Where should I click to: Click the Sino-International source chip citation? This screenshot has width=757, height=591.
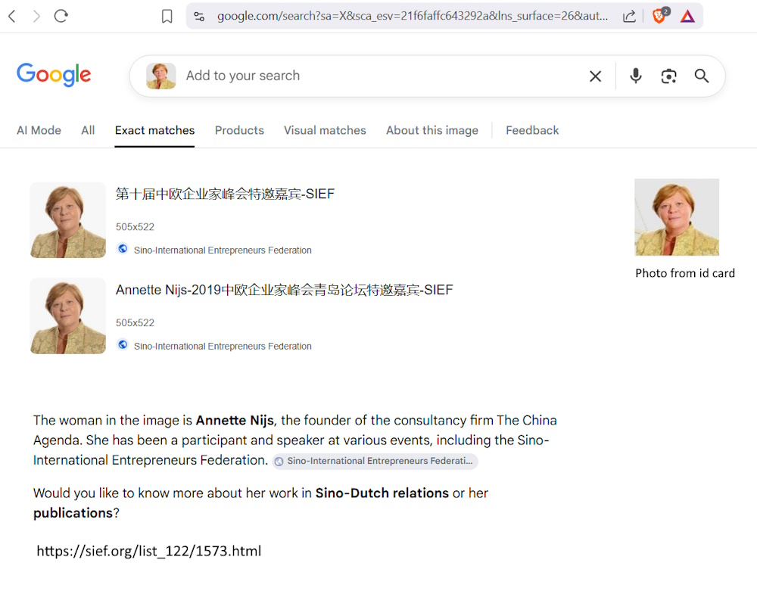(x=375, y=461)
